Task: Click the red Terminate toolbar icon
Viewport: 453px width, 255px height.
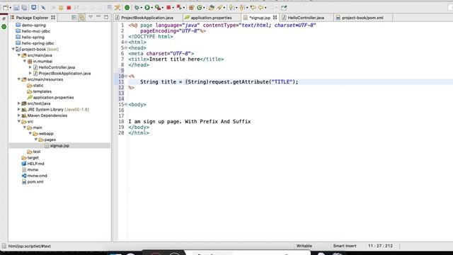Action: [69, 8]
